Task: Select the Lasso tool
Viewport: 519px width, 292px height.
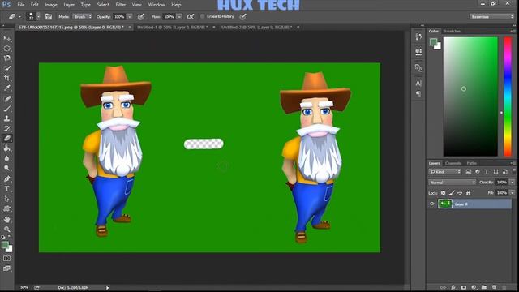Action: pyautogui.click(x=7, y=58)
